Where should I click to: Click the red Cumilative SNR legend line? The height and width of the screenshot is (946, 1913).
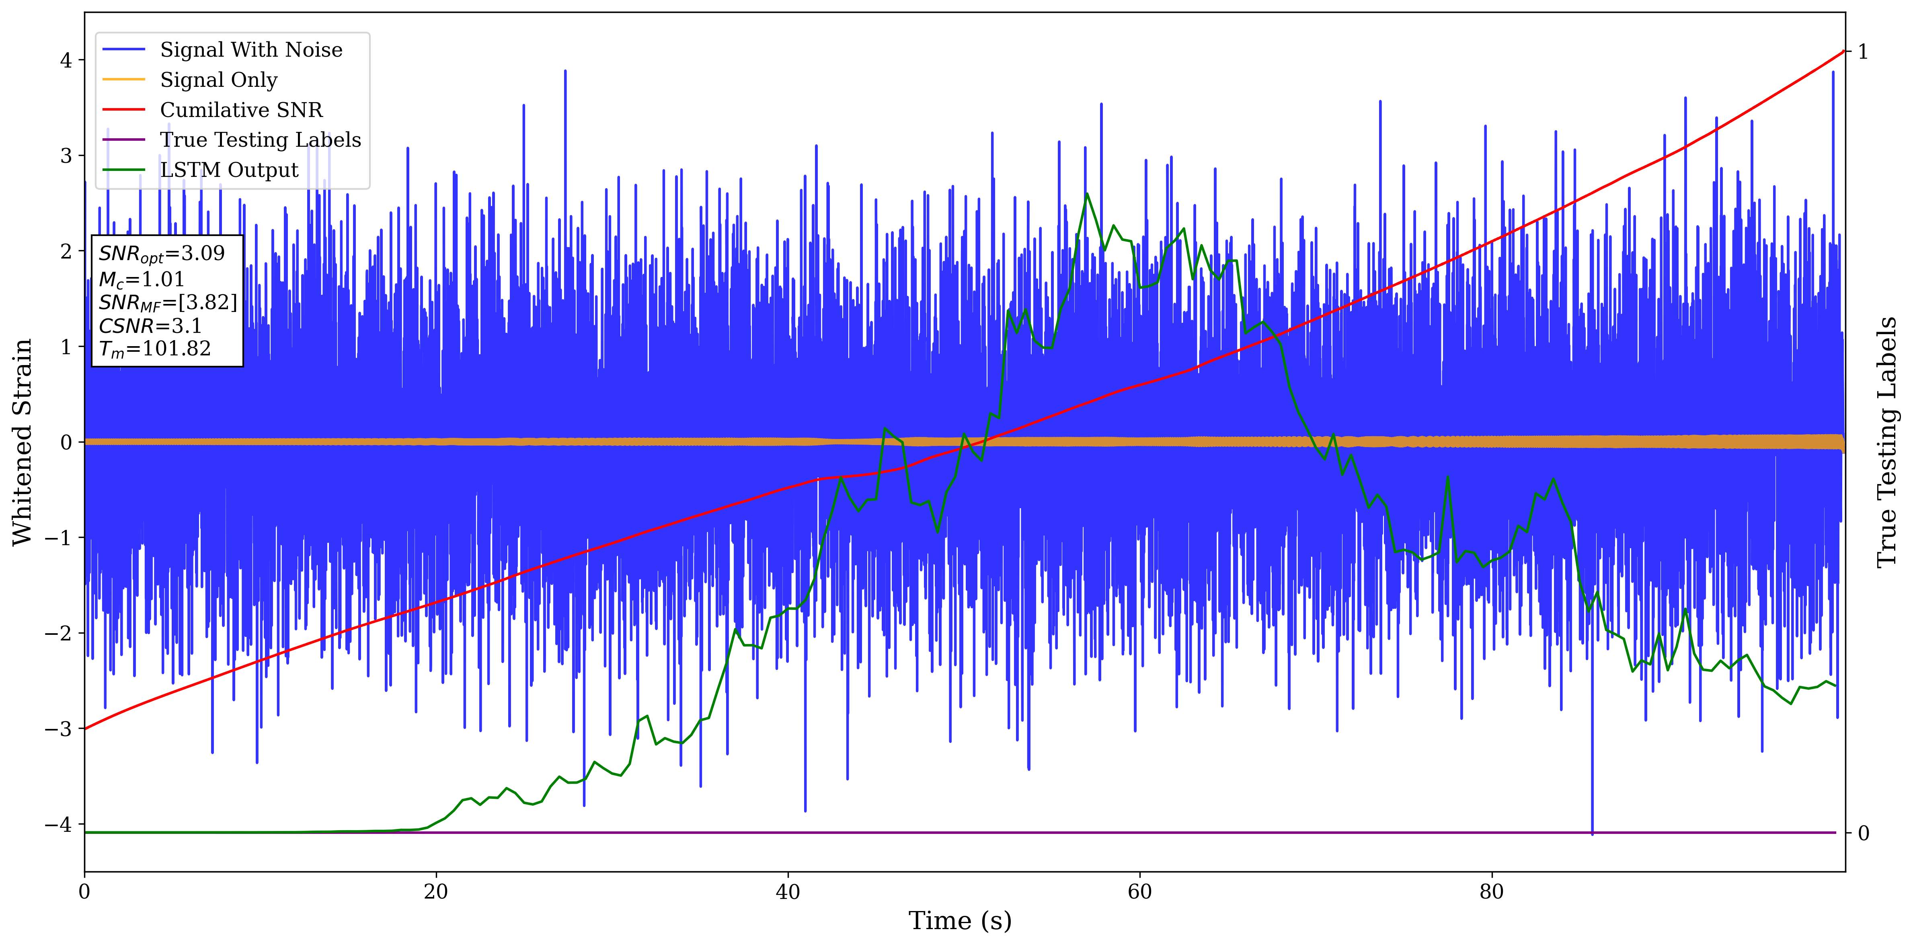123,110
